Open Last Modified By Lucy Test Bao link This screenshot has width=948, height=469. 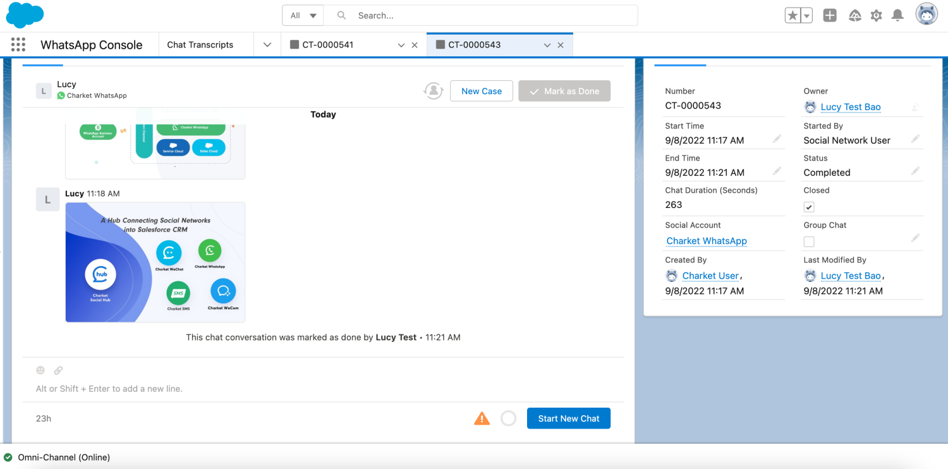(851, 276)
